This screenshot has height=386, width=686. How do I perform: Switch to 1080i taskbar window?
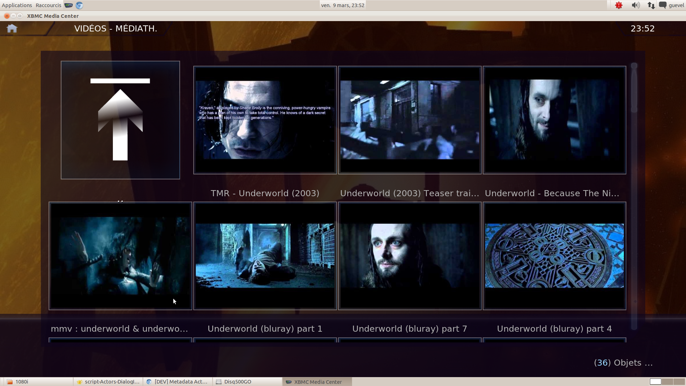(36, 382)
